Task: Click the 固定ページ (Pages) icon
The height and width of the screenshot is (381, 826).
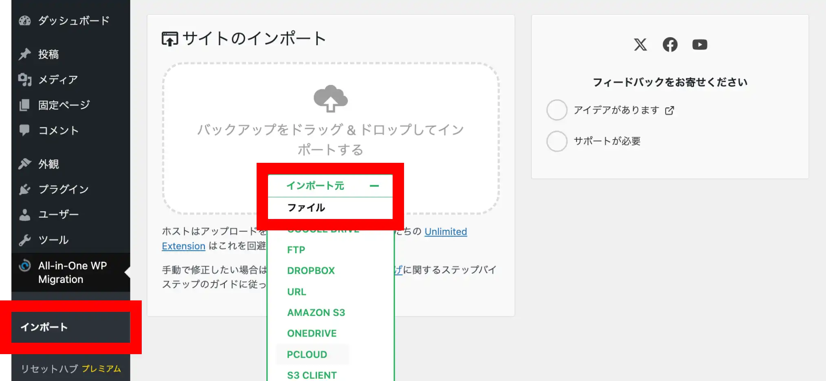Action: tap(25, 105)
